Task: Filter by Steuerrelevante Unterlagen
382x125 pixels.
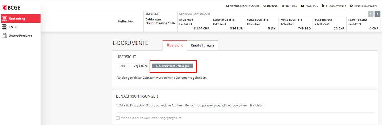Action: pyautogui.click(x=172, y=66)
